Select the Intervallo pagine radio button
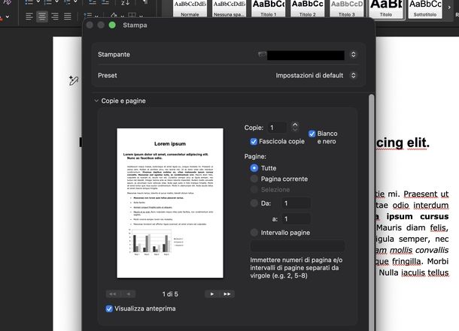This screenshot has width=459, height=331. [x=254, y=233]
